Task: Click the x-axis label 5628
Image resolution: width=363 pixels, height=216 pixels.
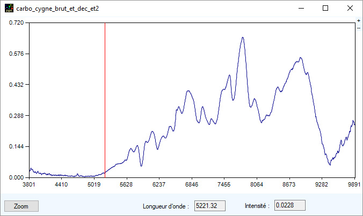Action: click(126, 184)
